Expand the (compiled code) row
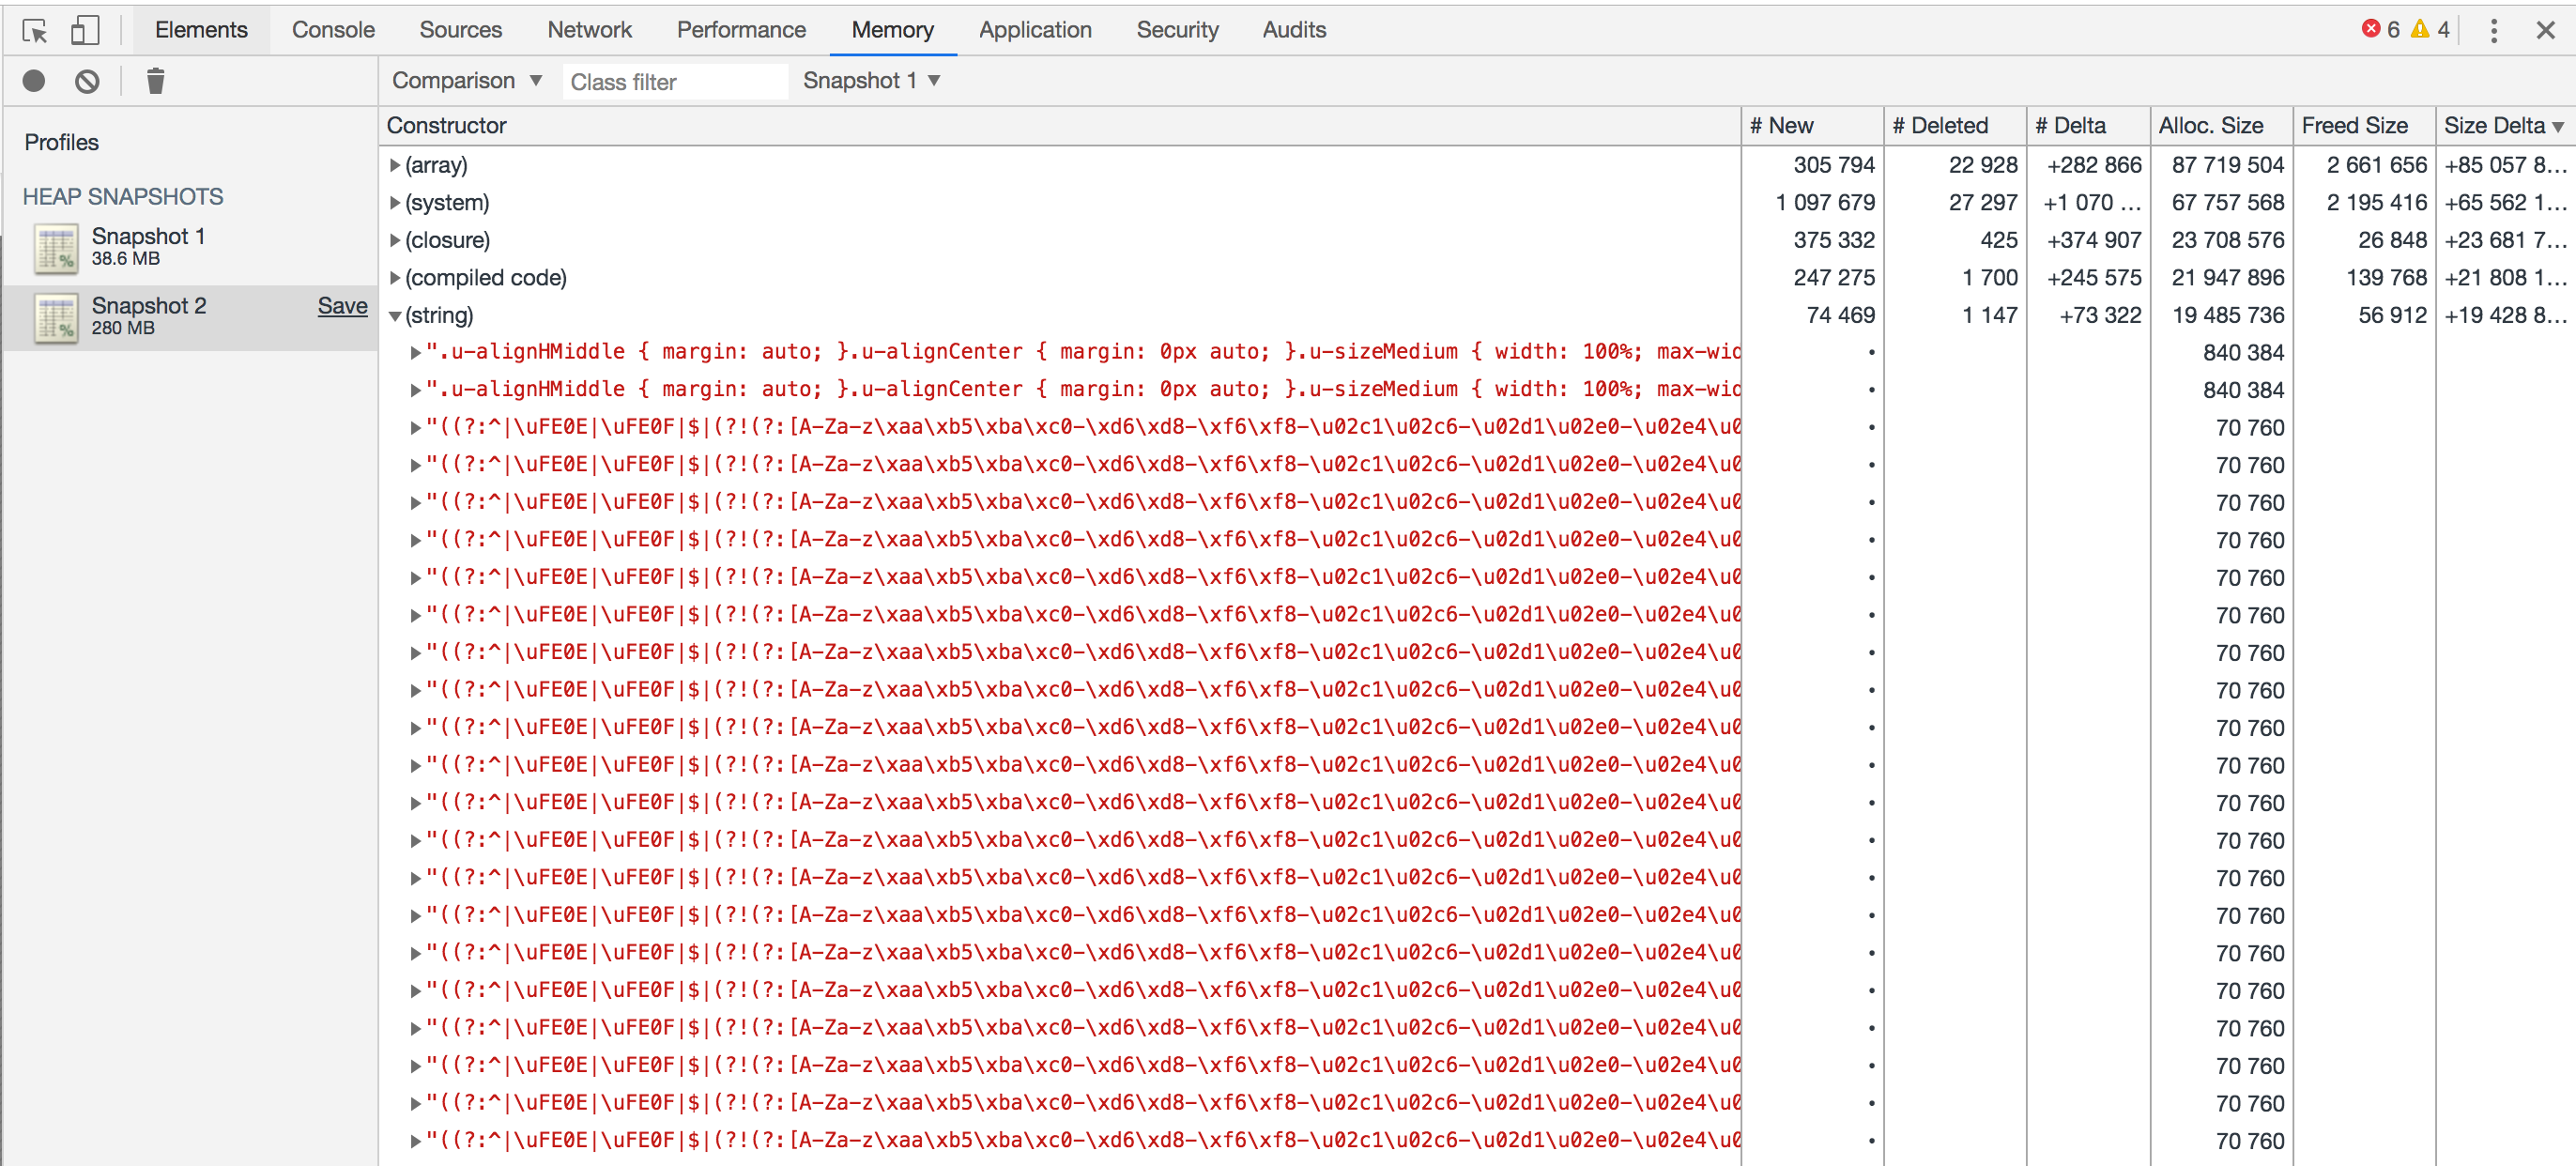The image size is (2576, 1166). [x=395, y=278]
